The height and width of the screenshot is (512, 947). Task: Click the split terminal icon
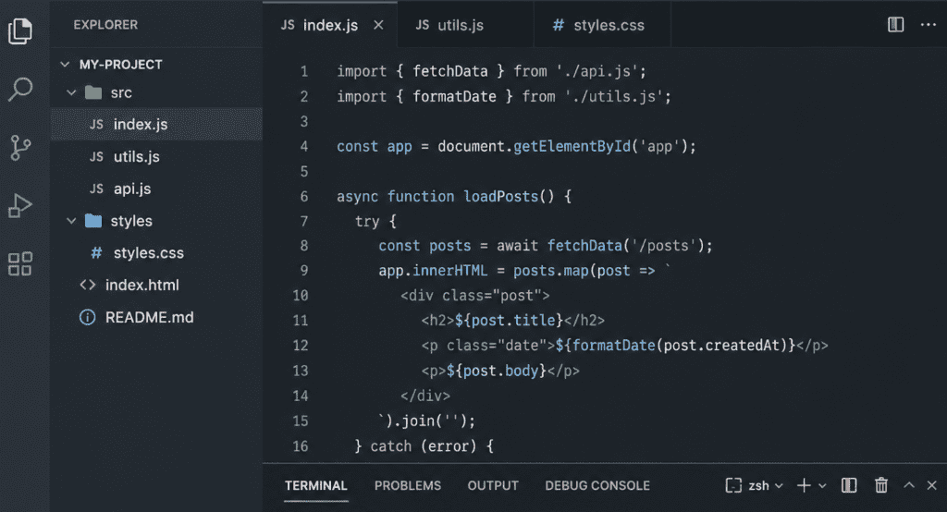pos(849,485)
